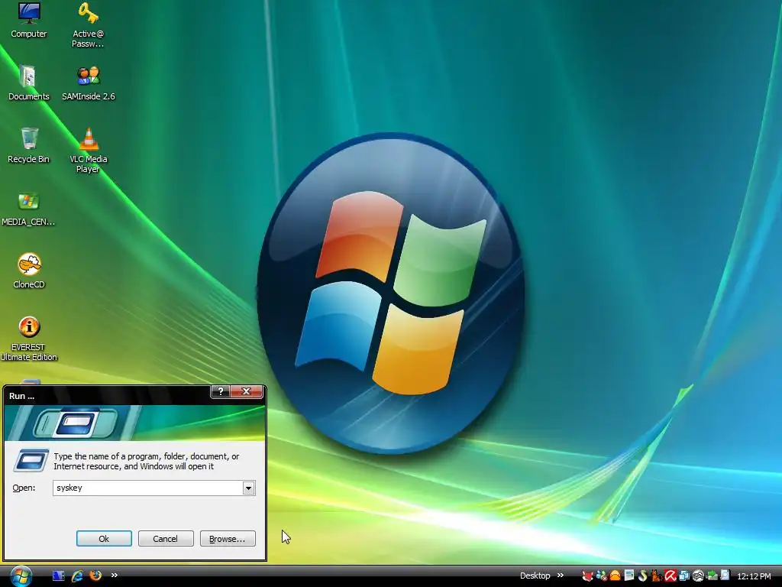
Task: Click the Run dialog title bar text
Action: (x=22, y=396)
